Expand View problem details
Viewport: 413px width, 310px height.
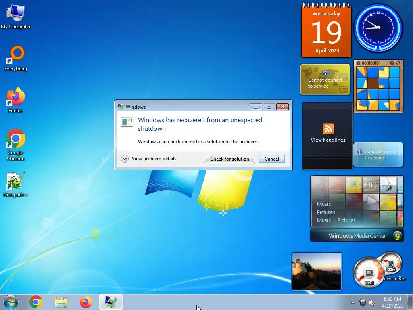click(x=149, y=159)
